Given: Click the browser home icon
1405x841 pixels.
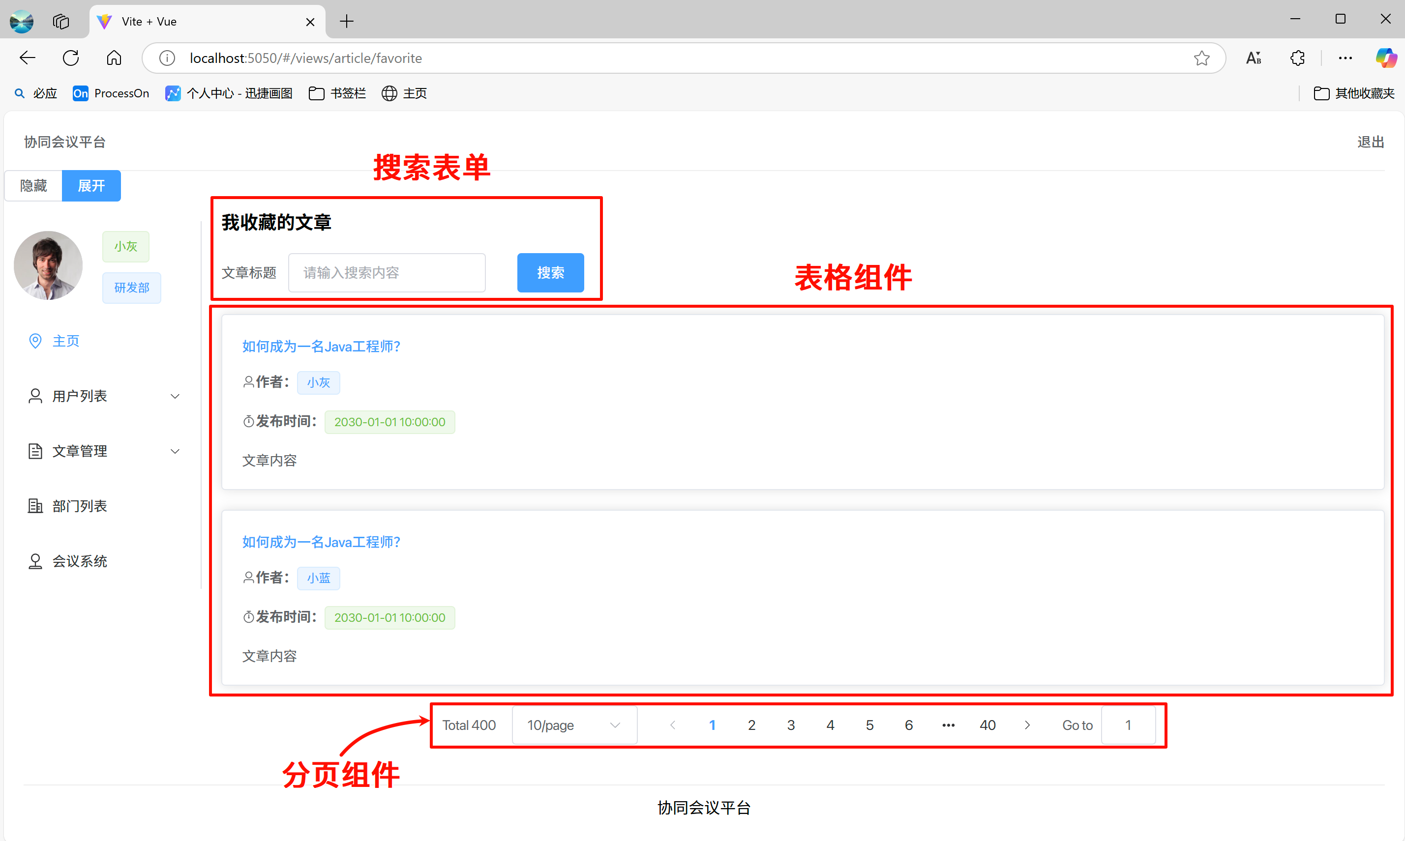Looking at the screenshot, I should pos(114,58).
